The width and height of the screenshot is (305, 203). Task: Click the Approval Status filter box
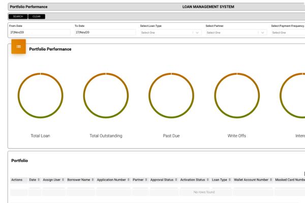164,188
